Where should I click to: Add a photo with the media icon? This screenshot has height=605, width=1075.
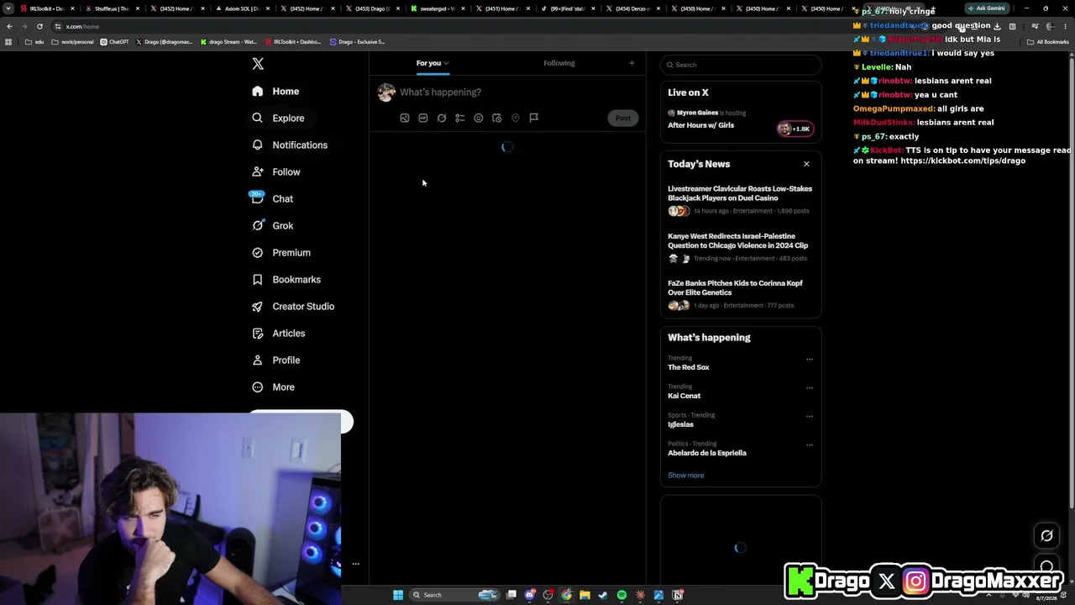click(x=405, y=118)
